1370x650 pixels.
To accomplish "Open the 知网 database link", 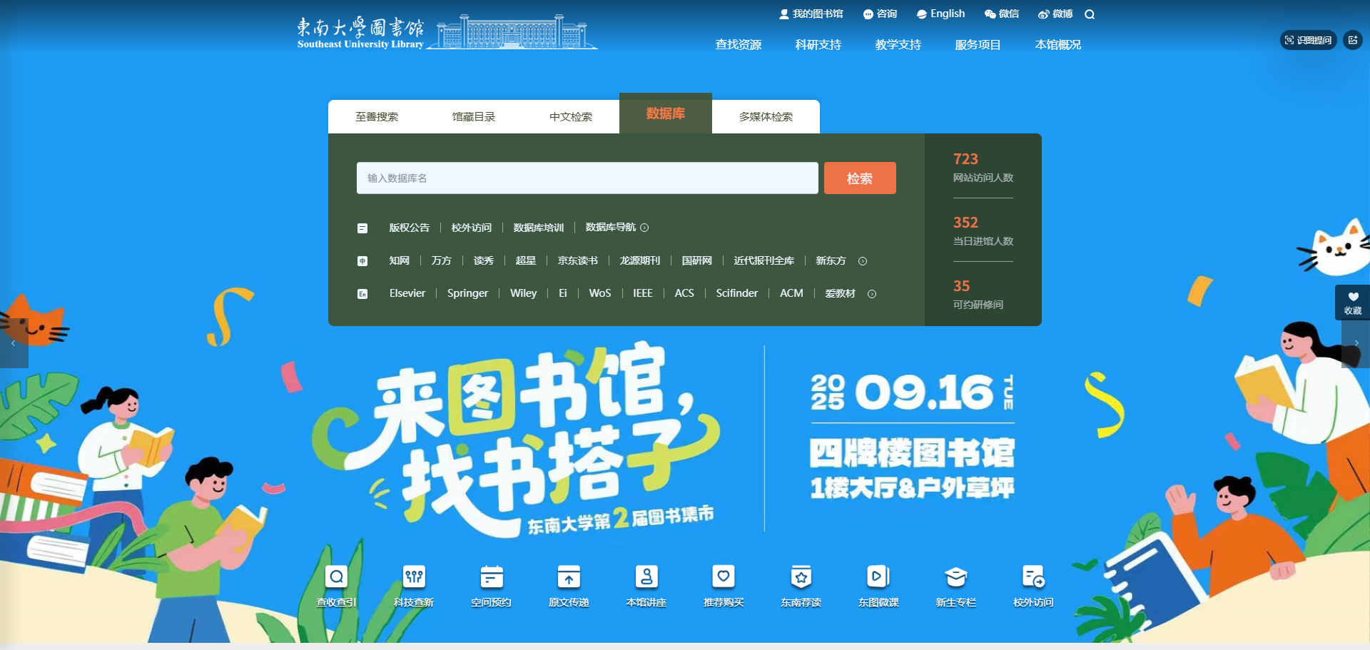I will click(x=400, y=260).
